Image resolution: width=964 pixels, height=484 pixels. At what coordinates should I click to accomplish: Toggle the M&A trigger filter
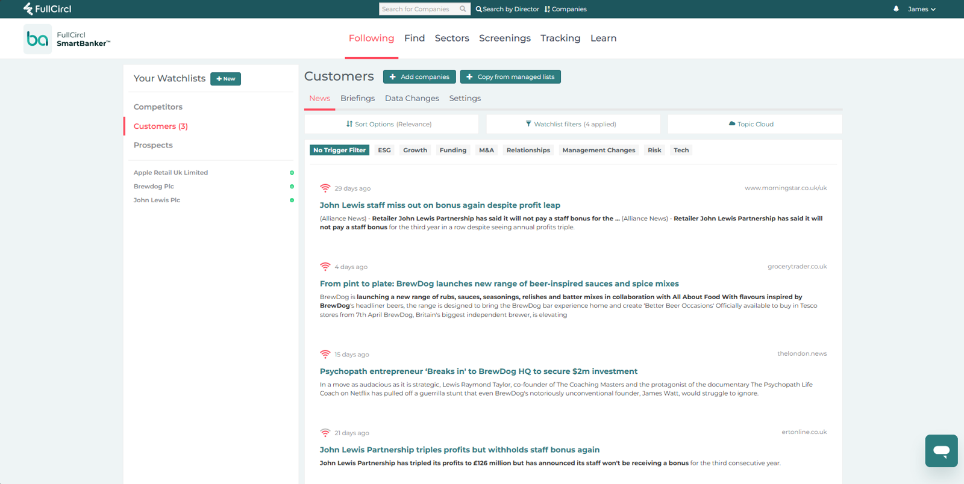click(486, 150)
